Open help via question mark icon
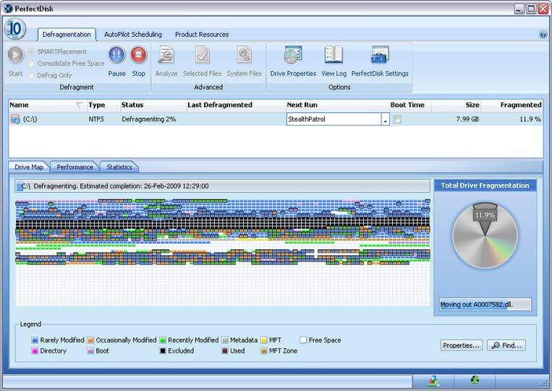This screenshot has height=391, width=552. pyautogui.click(x=543, y=34)
